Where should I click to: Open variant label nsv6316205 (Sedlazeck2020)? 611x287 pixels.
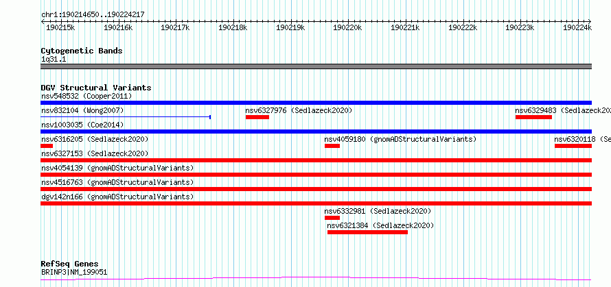click(x=95, y=139)
